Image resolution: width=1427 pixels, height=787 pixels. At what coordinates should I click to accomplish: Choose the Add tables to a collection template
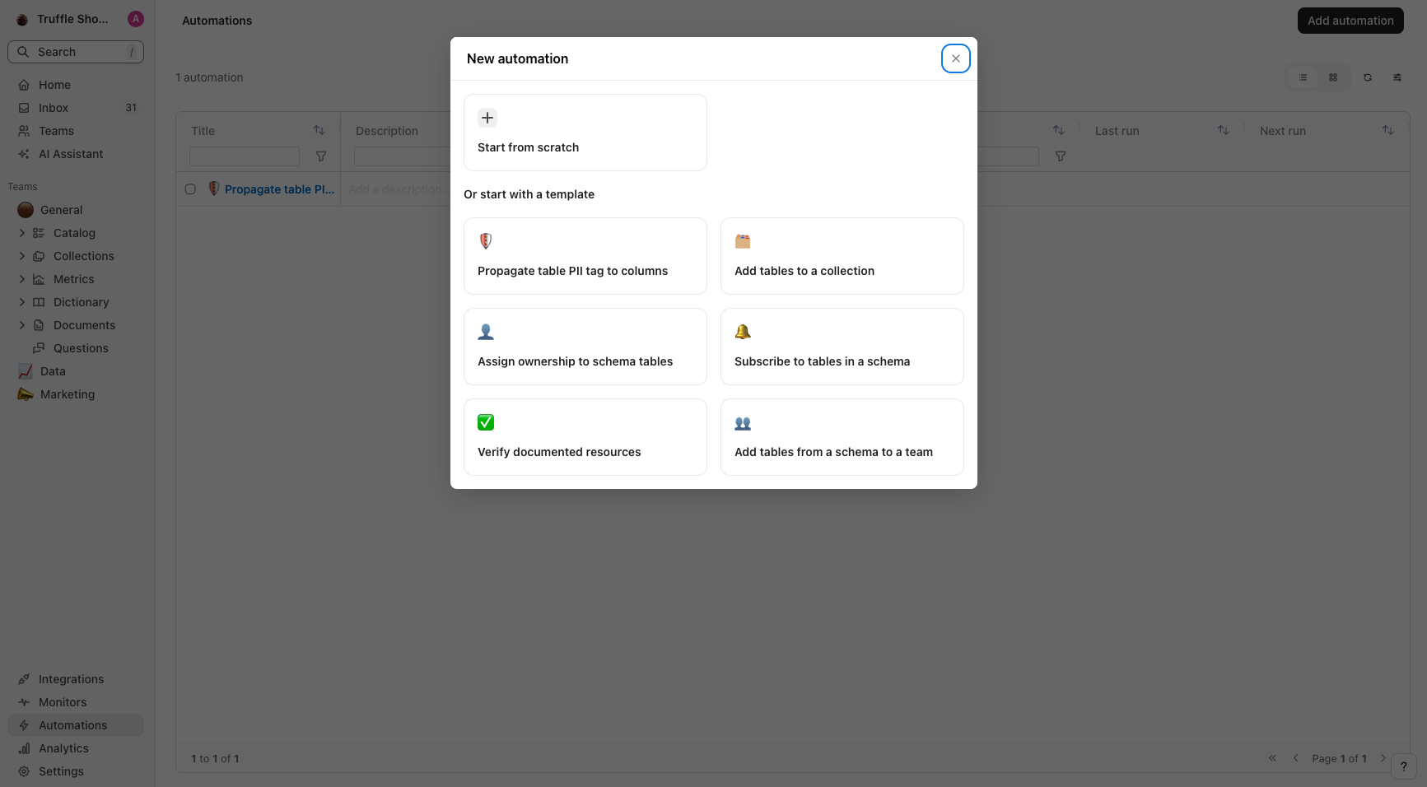tap(842, 256)
